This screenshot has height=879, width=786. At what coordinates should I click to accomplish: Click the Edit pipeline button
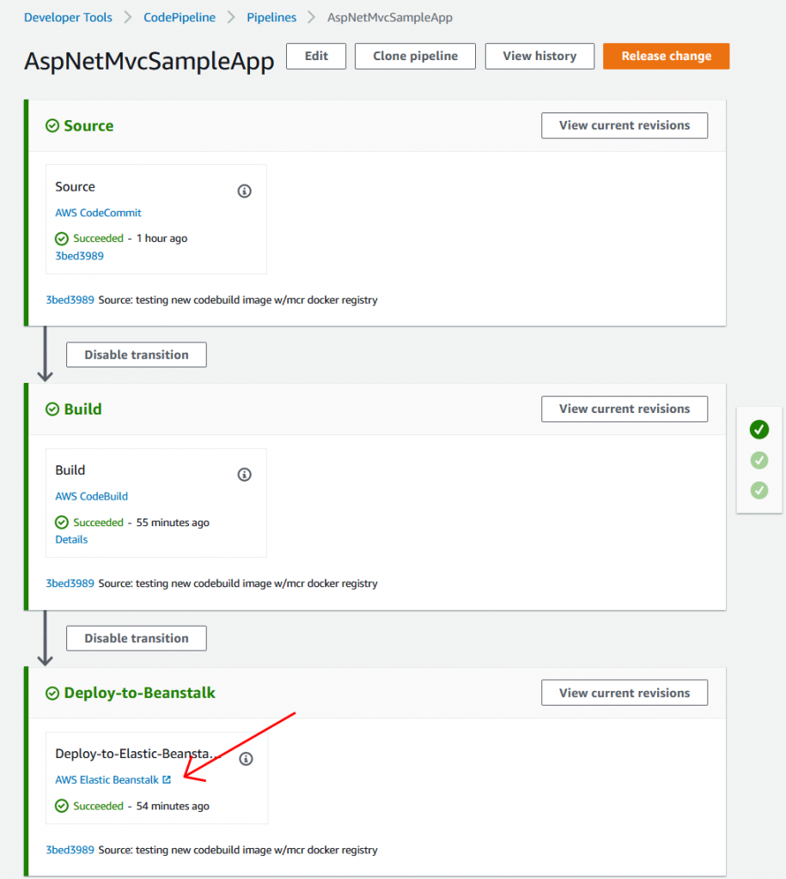tap(316, 56)
